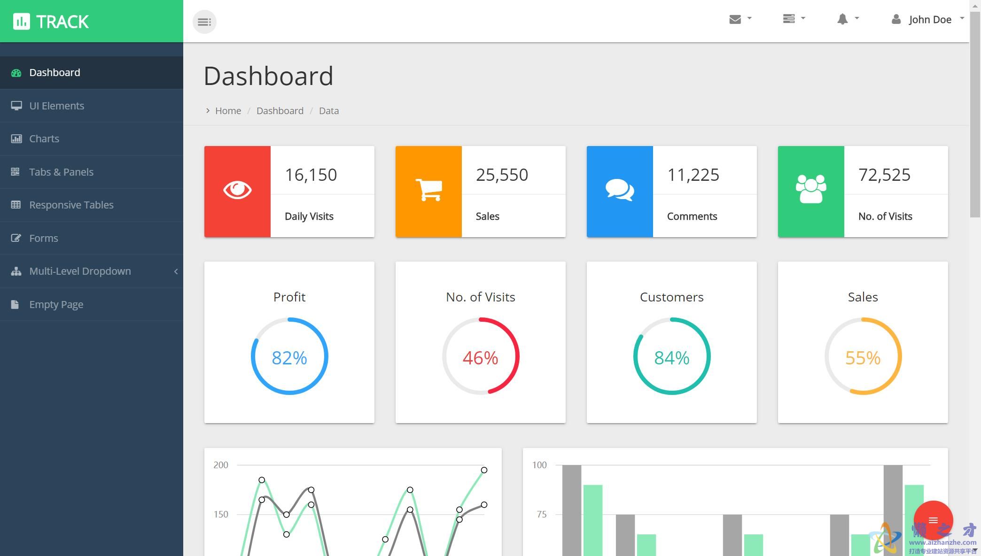Open Charts in the sidebar

coord(44,139)
